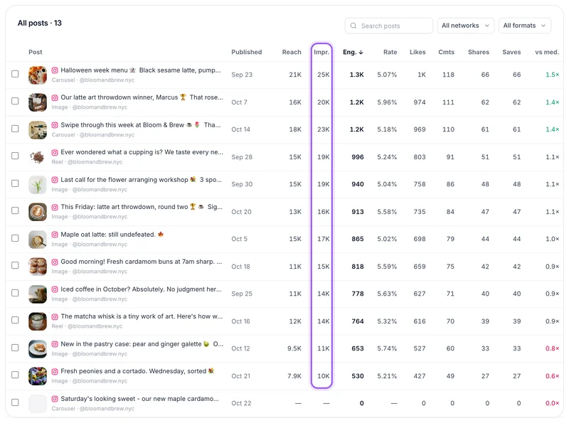Click the Oct 22 published date

coord(241,403)
